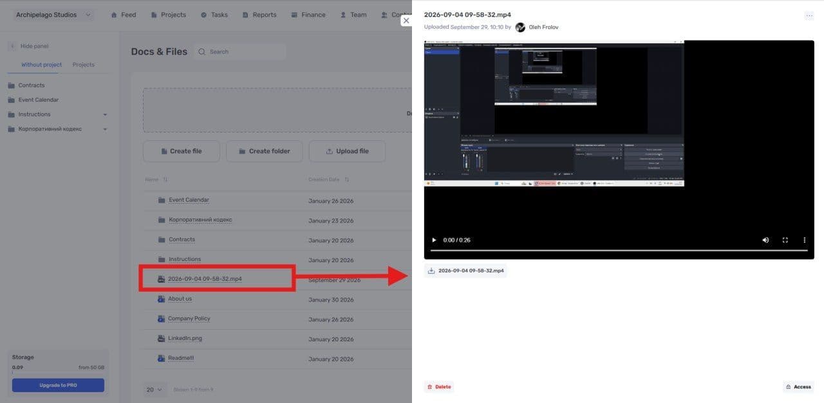The height and width of the screenshot is (403, 824).
Task: Expand Корпоративний кодекс folder in sidebar
Action: coord(105,129)
